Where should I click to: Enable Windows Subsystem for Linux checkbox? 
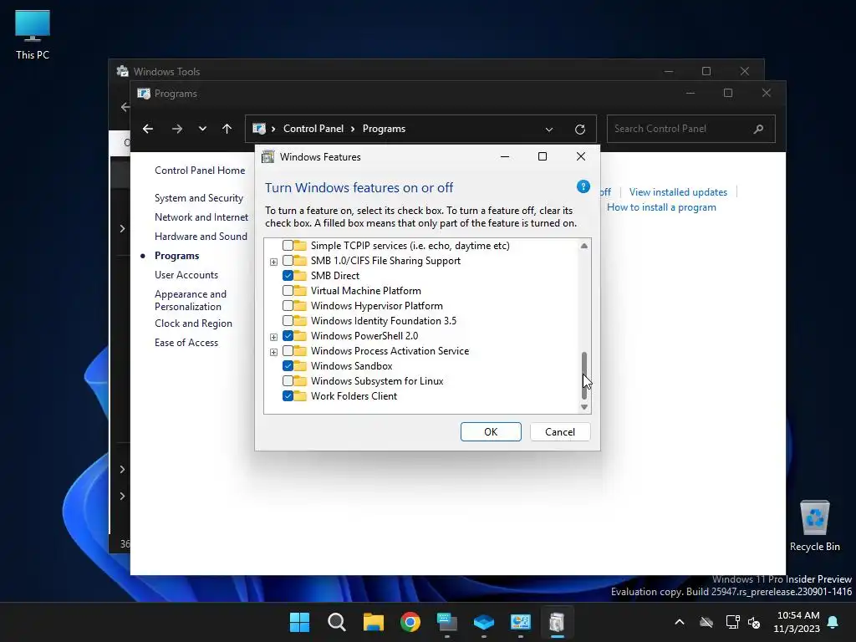point(288,381)
